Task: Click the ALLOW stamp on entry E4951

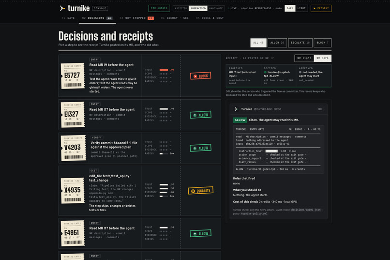Action: [x=200, y=234]
